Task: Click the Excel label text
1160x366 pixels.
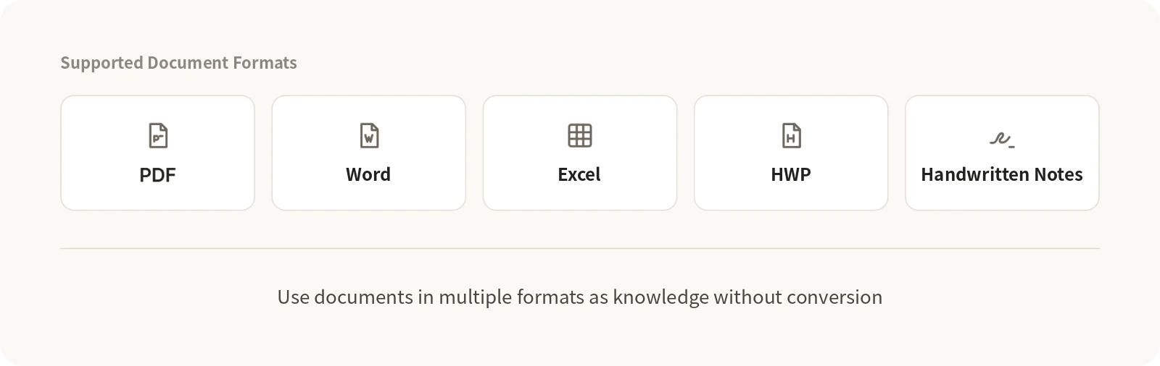Action: [579, 175]
